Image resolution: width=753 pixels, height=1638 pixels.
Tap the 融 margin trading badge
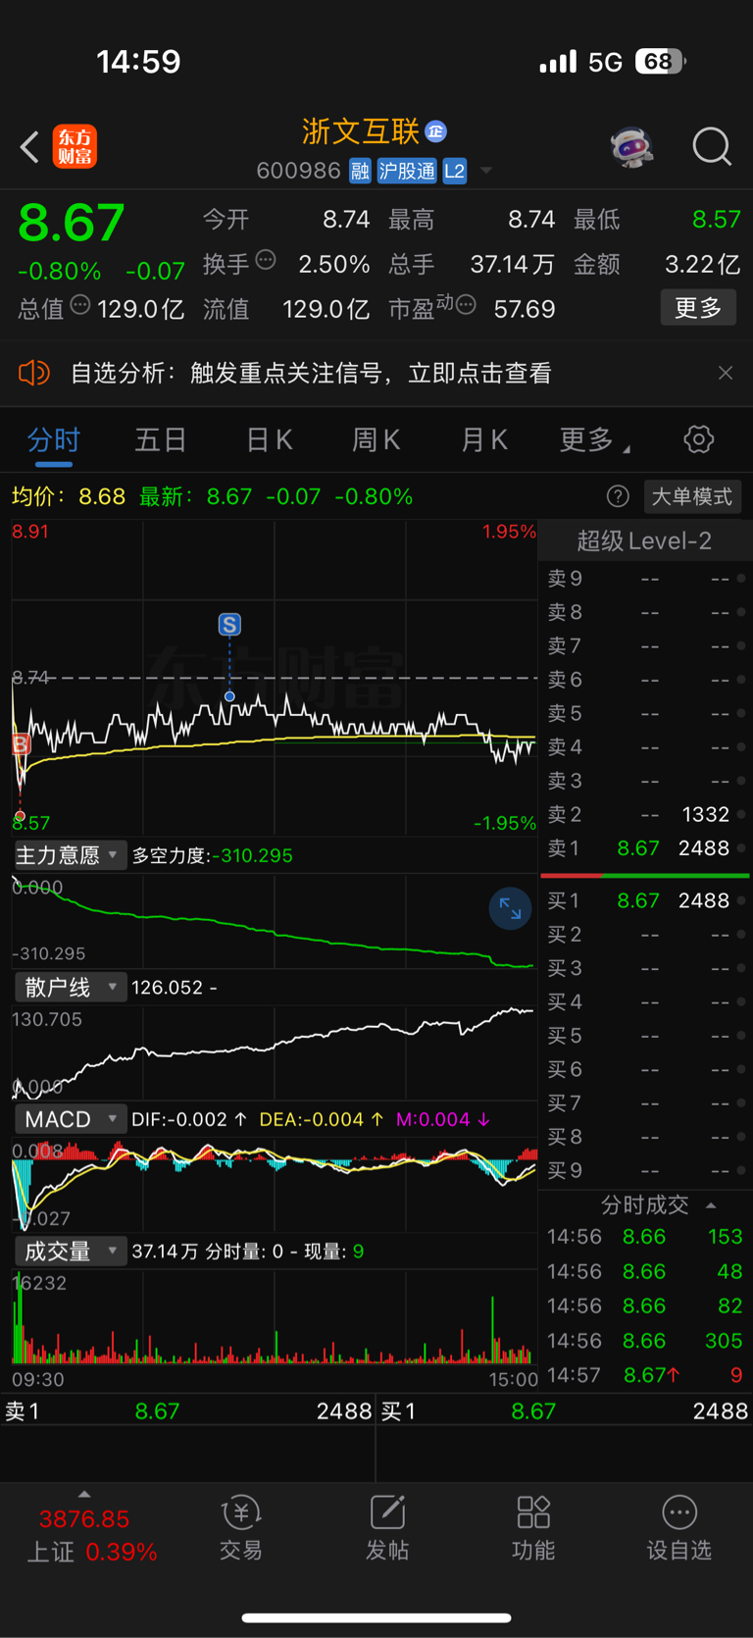pos(360,171)
